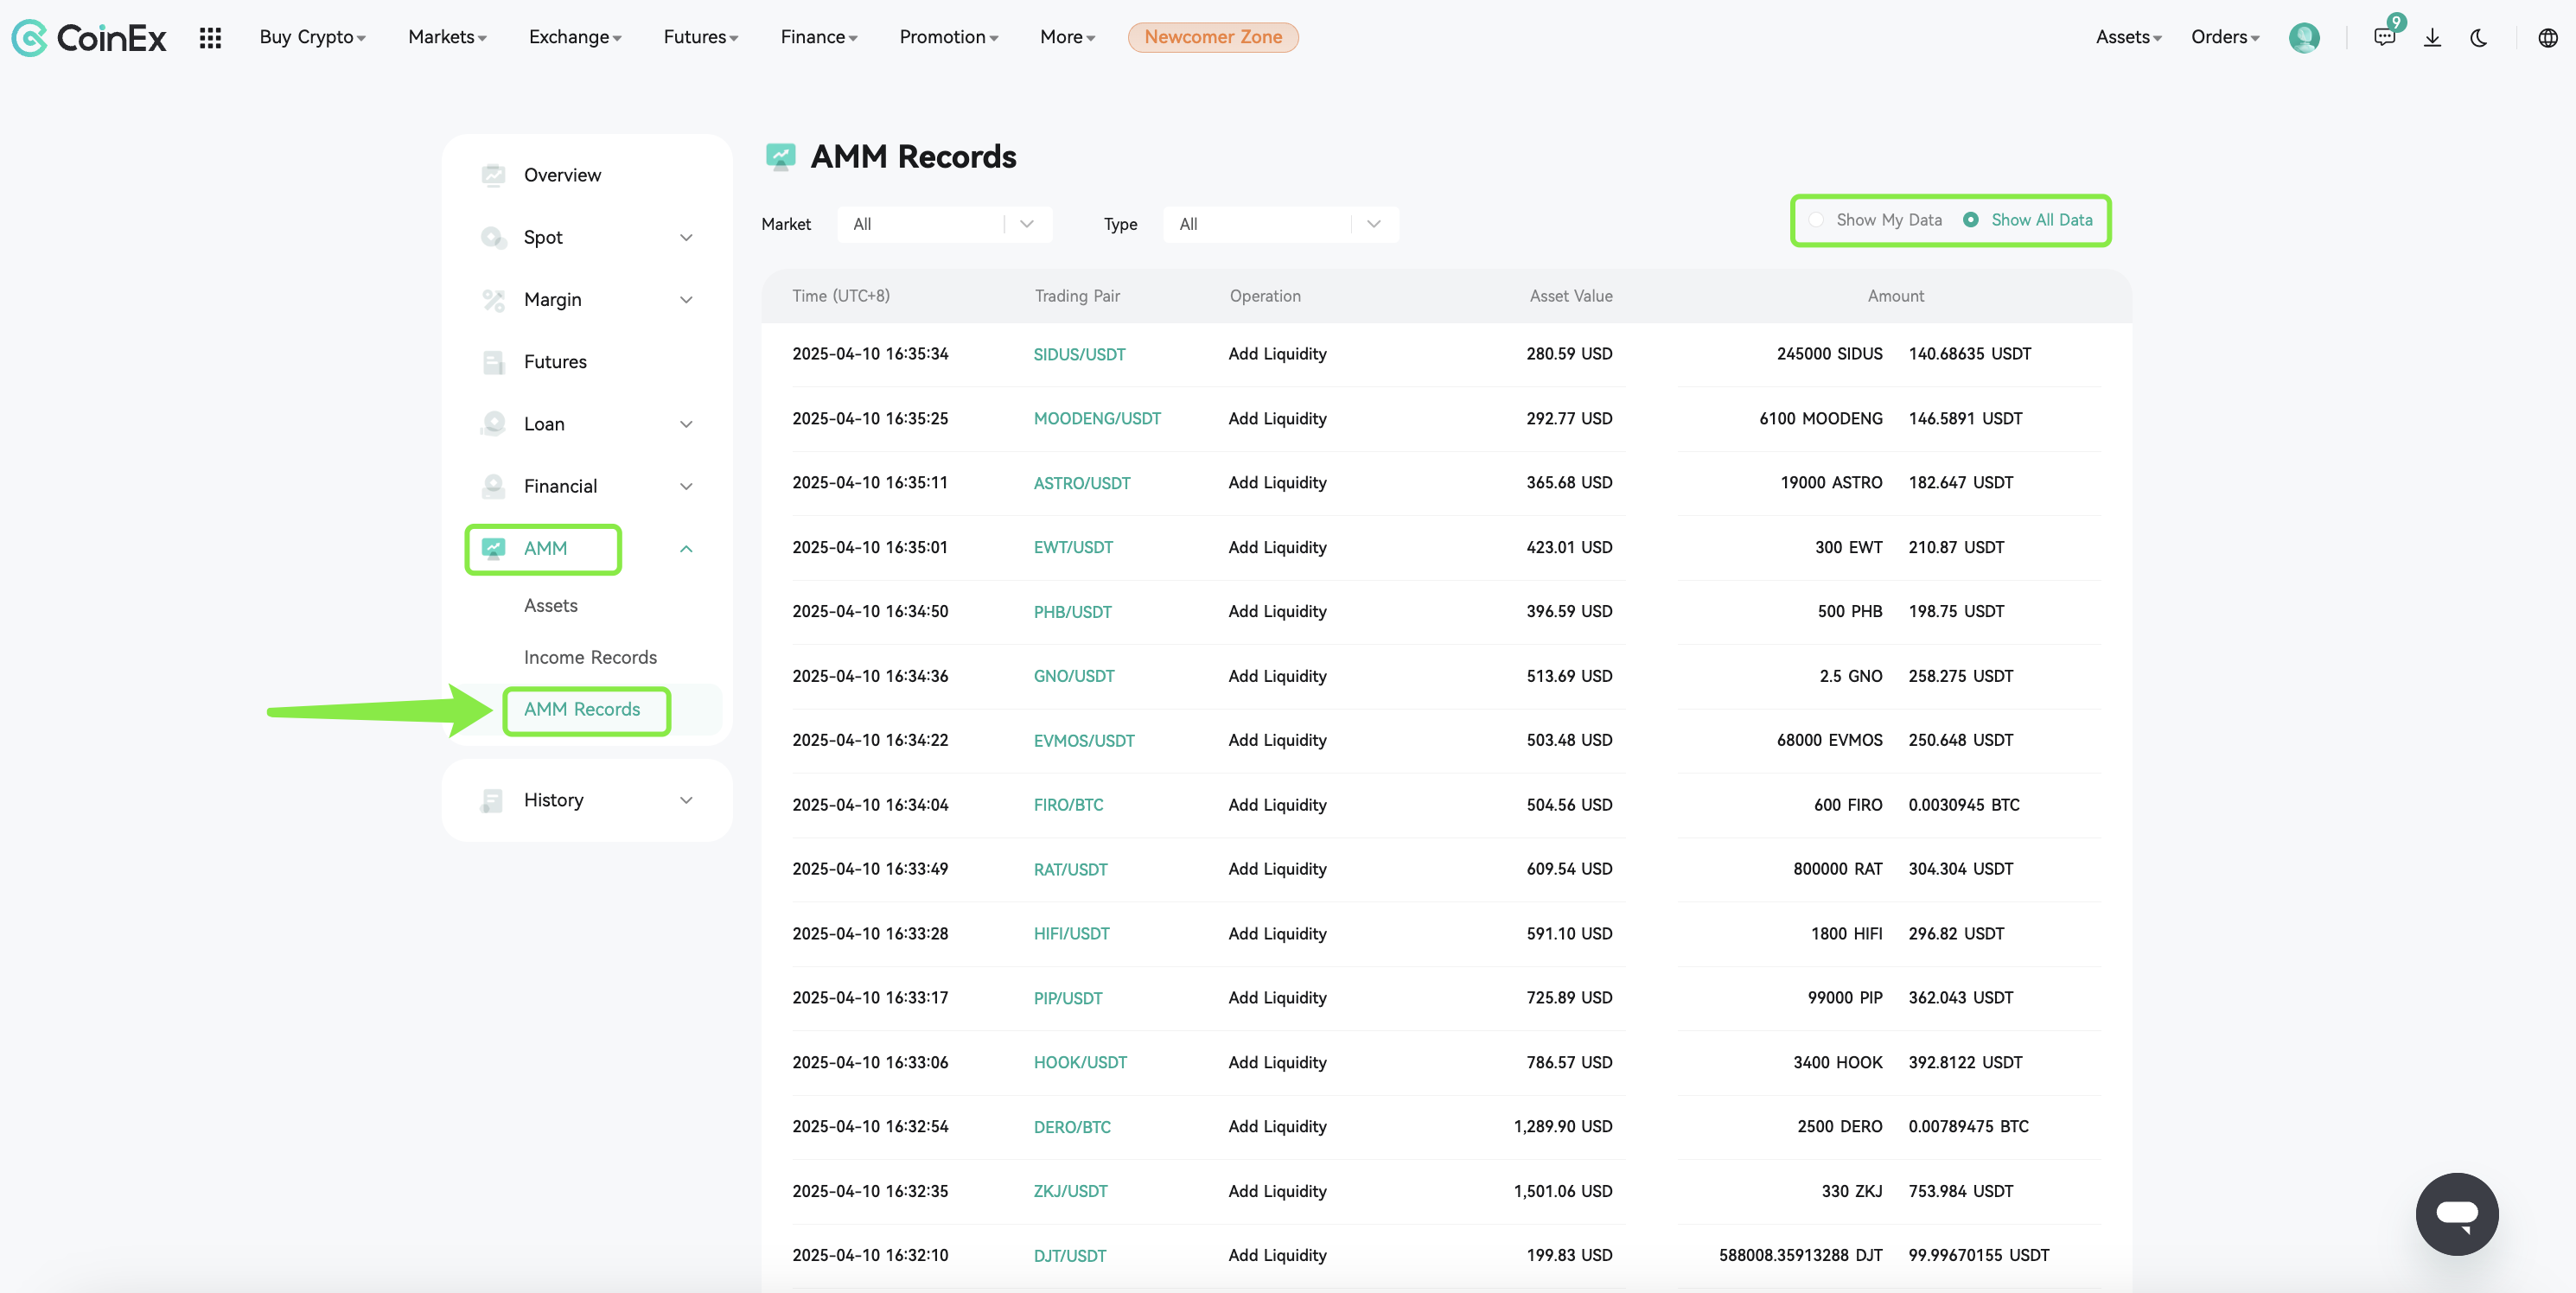Screen dimensions: 2576x1293
Task: Open the GNO/USDT trading pair
Action: tap(1074, 676)
